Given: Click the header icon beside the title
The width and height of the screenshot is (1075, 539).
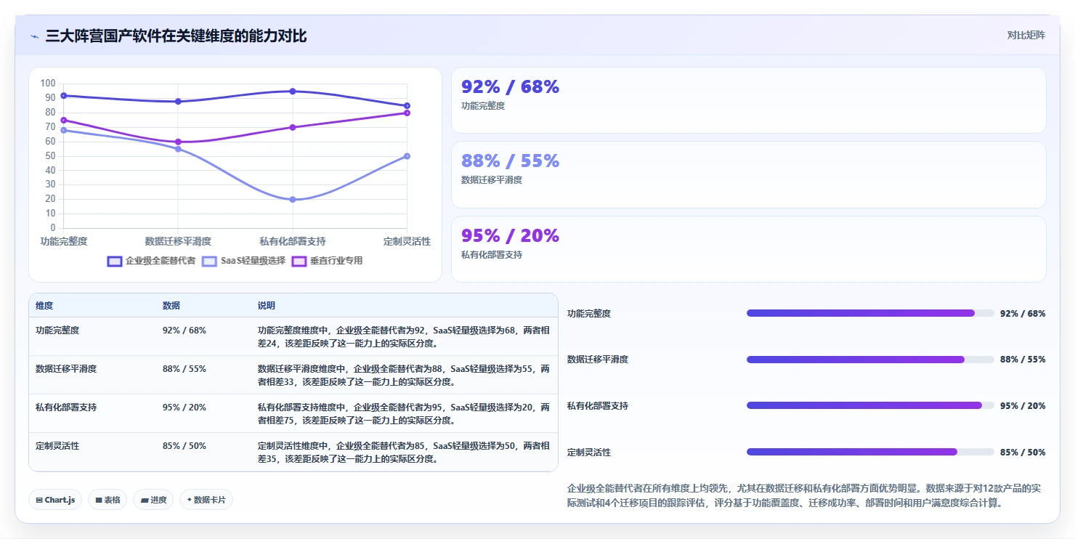Looking at the screenshot, I should [x=34, y=36].
